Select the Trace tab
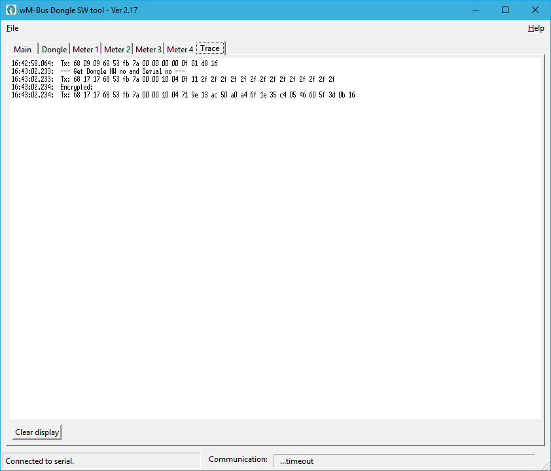Screen dimensions: 551x471 [x=210, y=48]
